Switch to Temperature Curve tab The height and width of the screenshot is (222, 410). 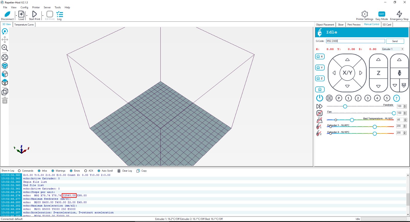(24, 25)
